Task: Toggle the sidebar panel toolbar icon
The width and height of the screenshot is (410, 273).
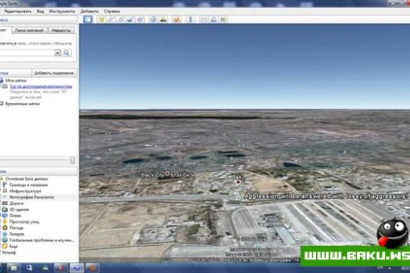Action: pos(88,19)
